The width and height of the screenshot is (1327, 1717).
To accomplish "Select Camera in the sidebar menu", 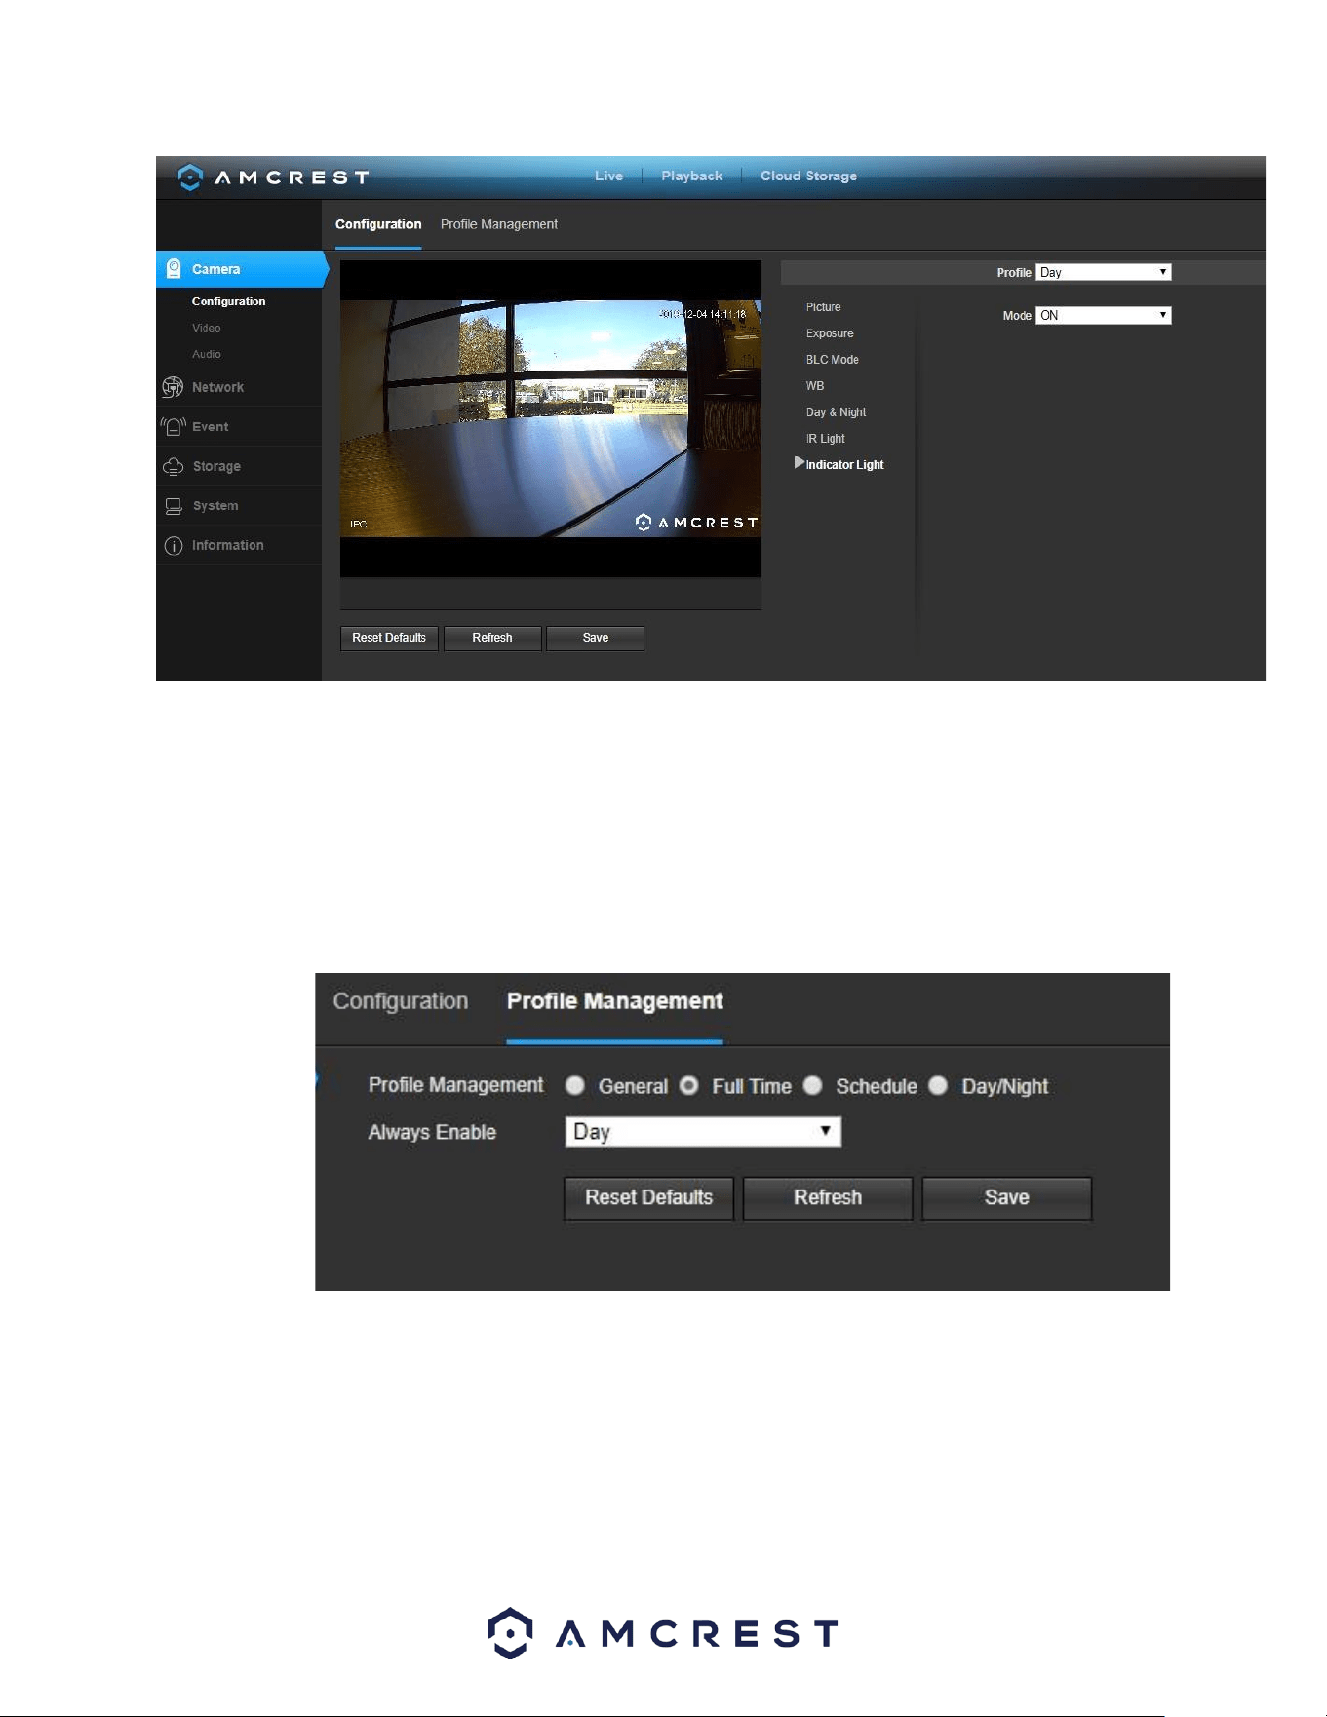I will [x=241, y=269].
